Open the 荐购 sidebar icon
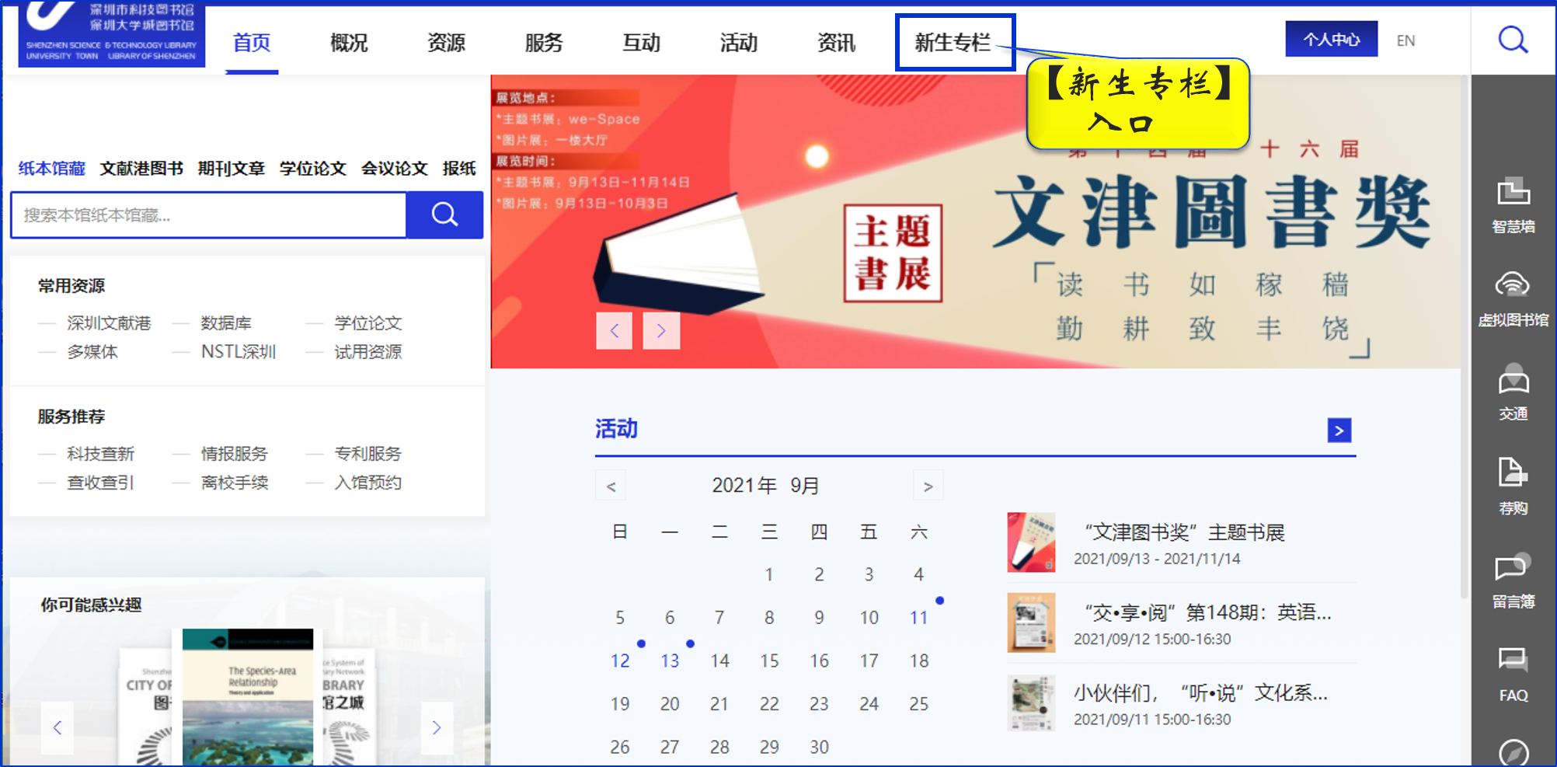 pos(1513,486)
